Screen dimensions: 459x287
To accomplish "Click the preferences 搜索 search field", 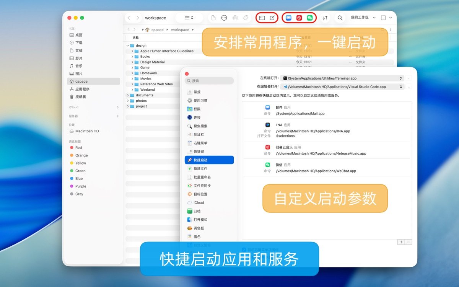I will tap(209, 81).
